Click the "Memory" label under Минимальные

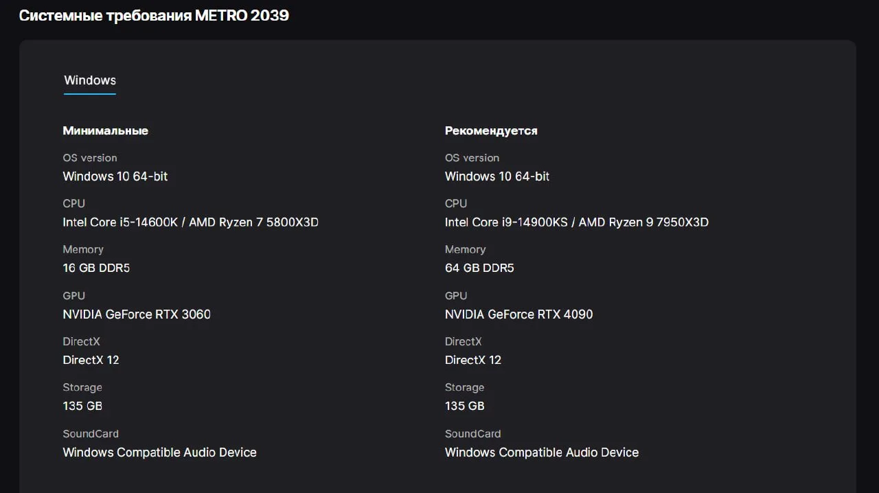pos(83,249)
